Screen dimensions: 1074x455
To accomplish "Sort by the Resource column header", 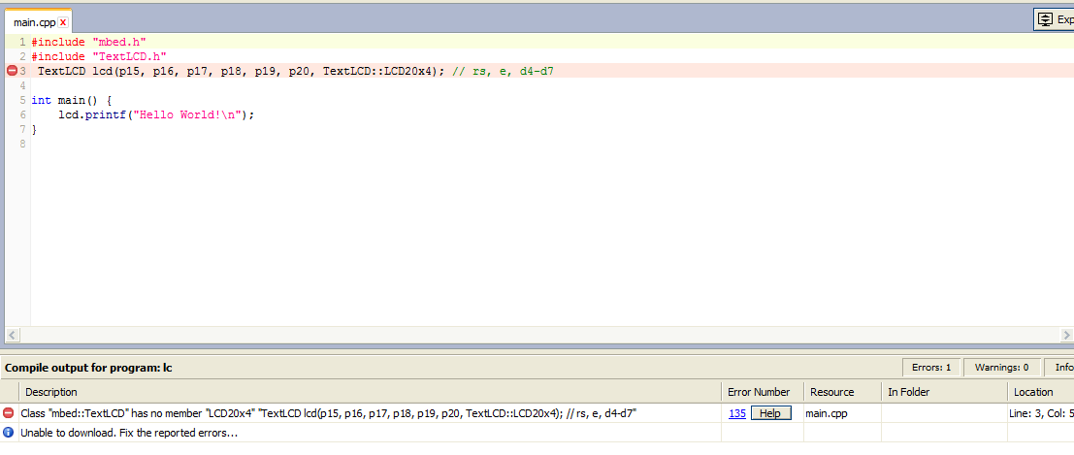I will tap(831, 392).
